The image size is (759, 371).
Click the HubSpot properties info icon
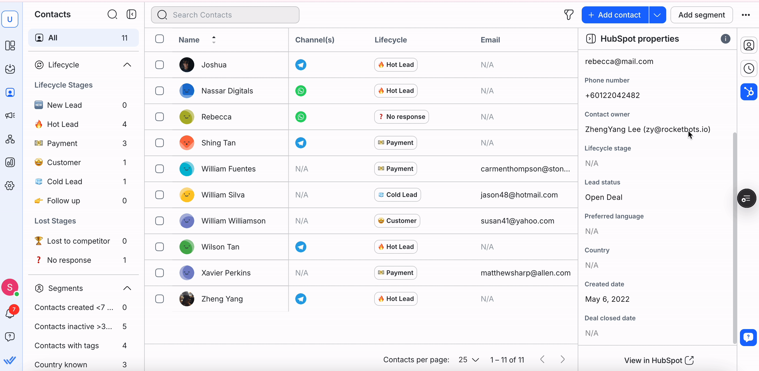[x=725, y=39]
